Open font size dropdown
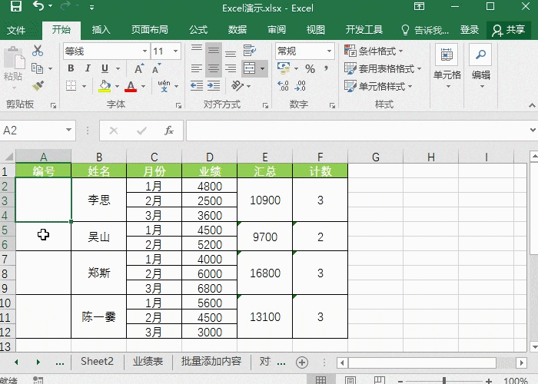 [176, 51]
